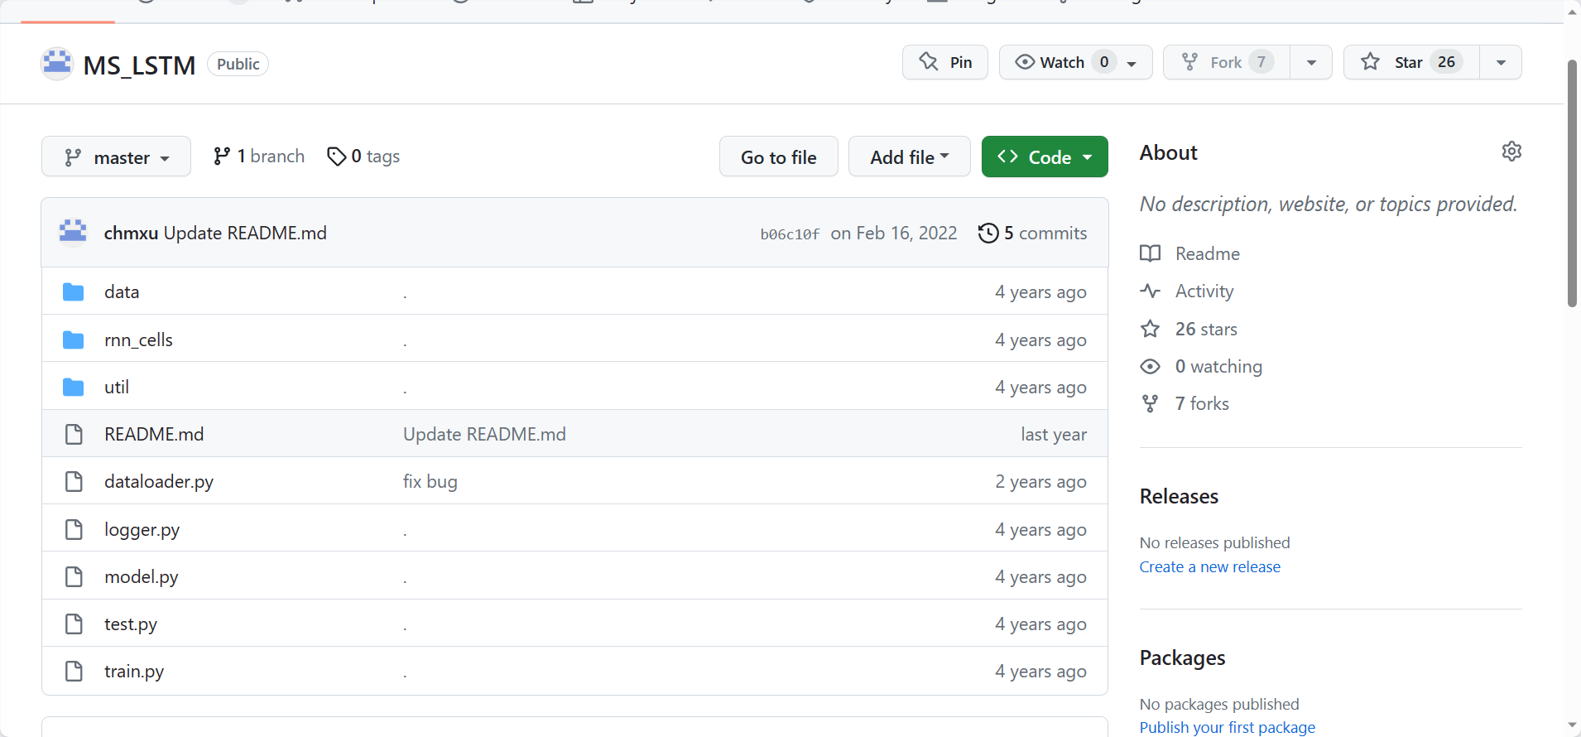
Task: Click Create a new release
Action: coord(1209,567)
